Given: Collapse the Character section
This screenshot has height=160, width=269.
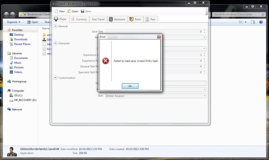Looking at the screenshot, I should point(55,43).
